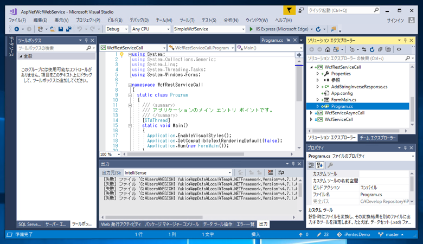Click the pending changes count 23

tap(323, 235)
